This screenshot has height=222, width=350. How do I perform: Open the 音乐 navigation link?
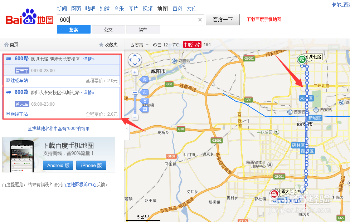119,9
